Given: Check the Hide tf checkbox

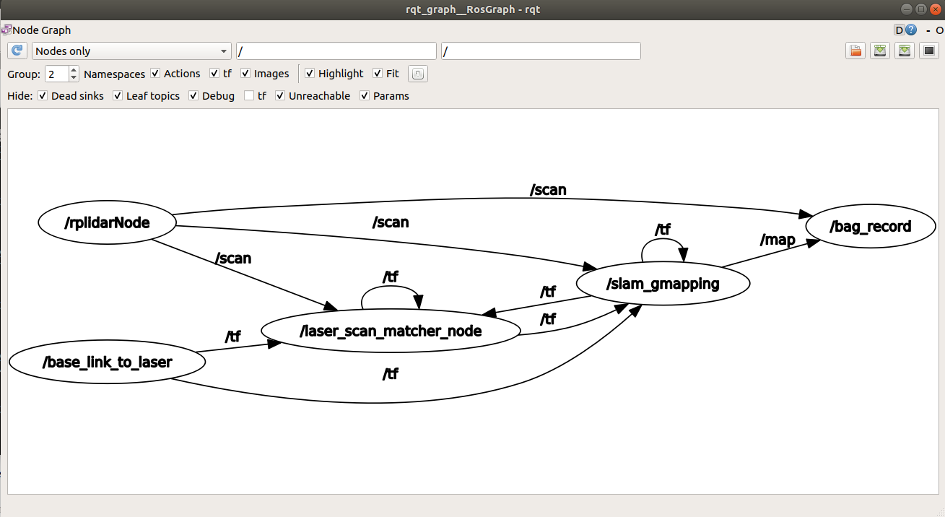Looking at the screenshot, I should 249,96.
